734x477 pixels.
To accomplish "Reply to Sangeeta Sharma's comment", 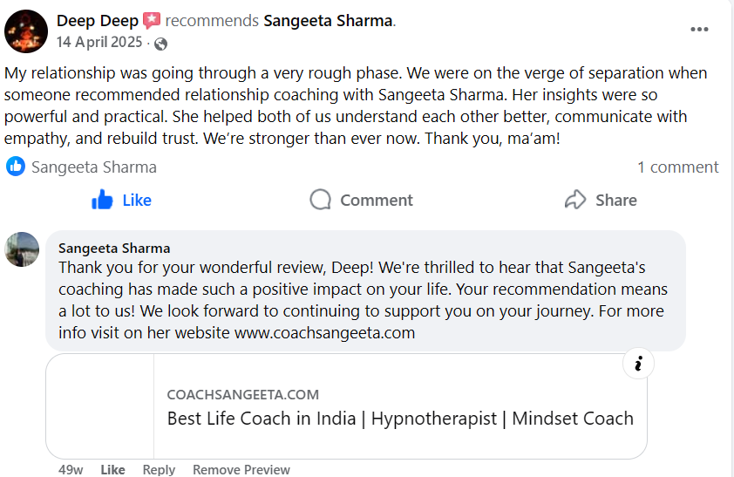I will point(159,469).
